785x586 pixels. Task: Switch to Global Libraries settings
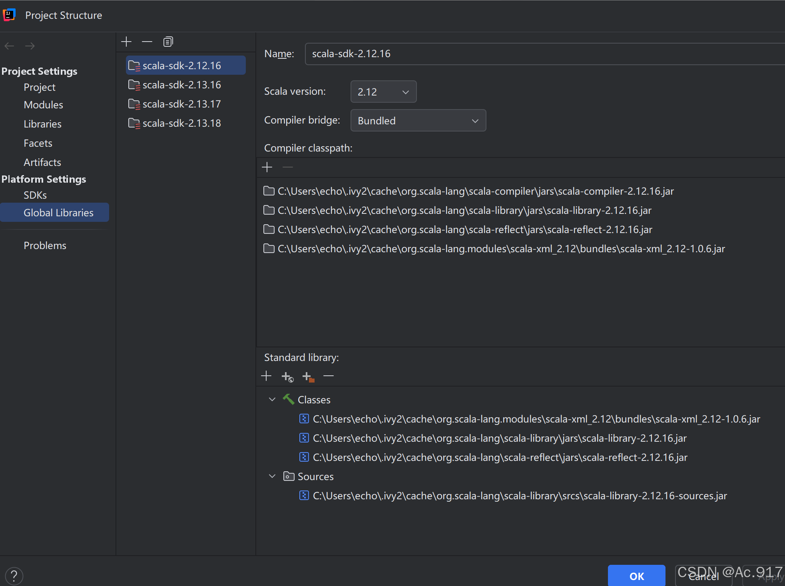(58, 212)
